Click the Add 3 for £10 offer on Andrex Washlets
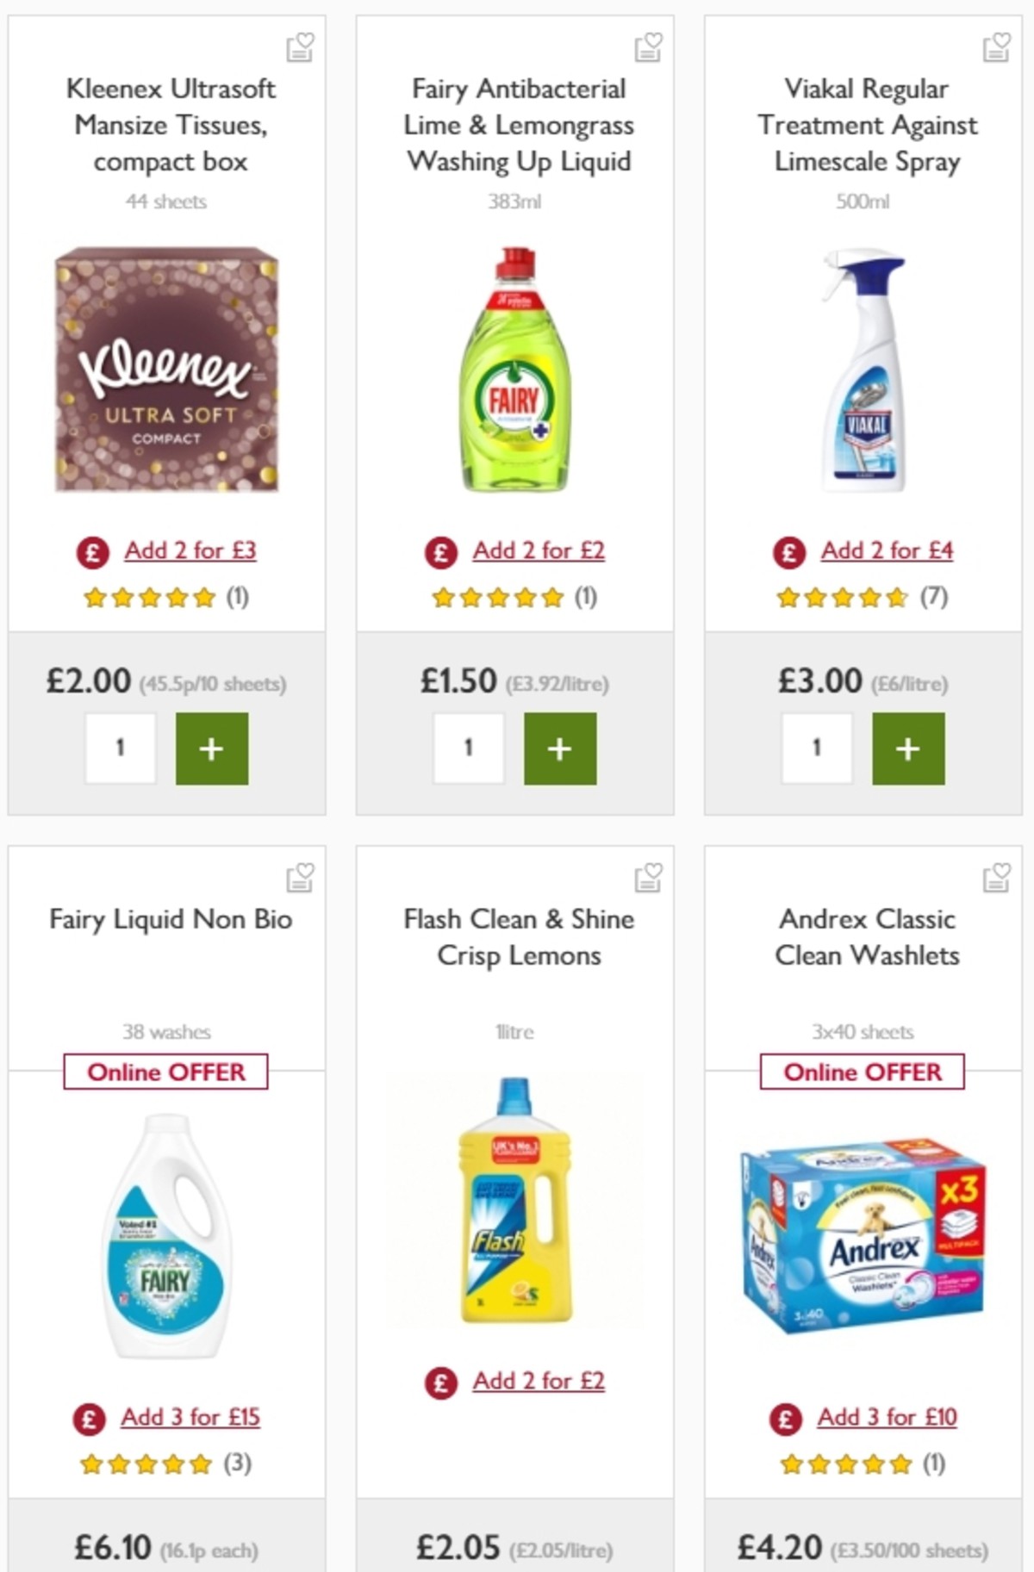The height and width of the screenshot is (1572, 1034). [888, 1417]
